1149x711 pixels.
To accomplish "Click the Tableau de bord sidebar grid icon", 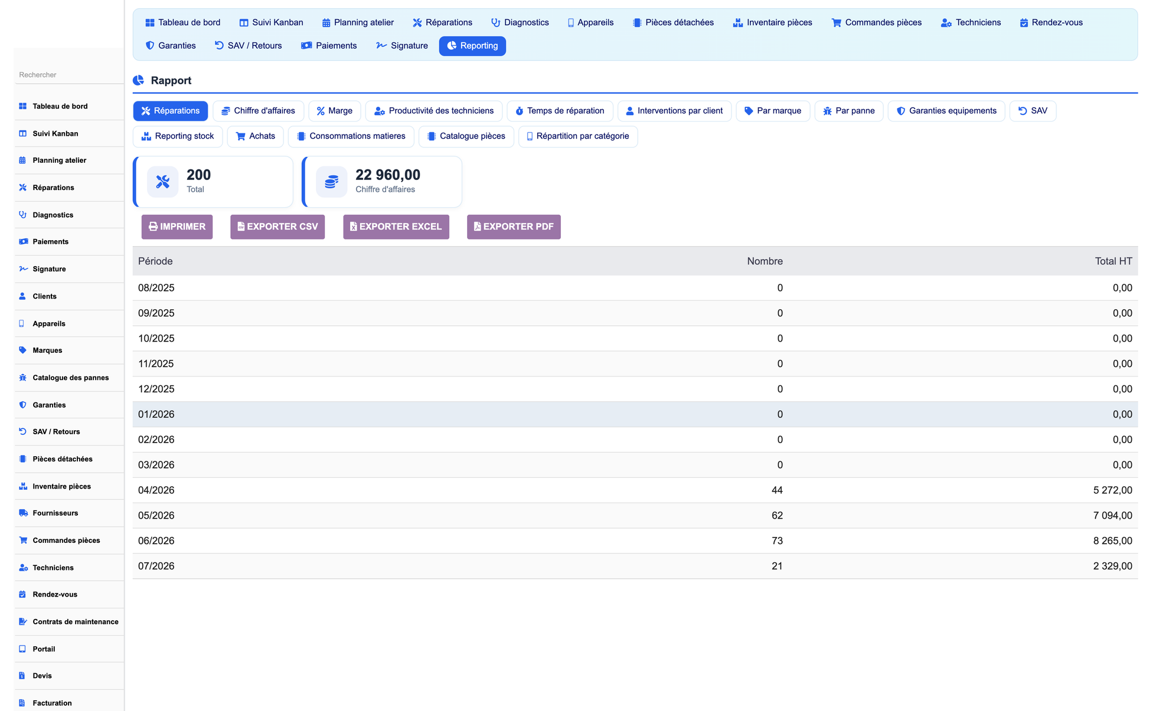I will coord(22,106).
